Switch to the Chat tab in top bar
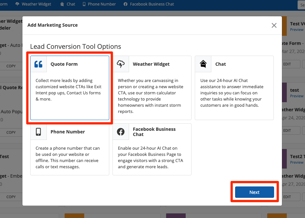The image size is (305, 218). [71, 4]
